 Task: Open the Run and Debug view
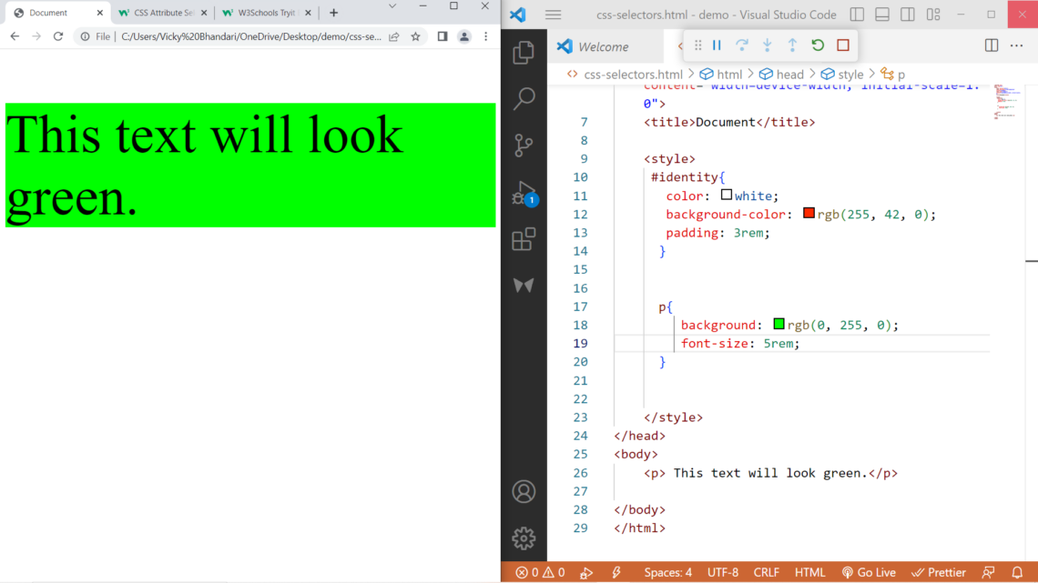[x=524, y=193]
